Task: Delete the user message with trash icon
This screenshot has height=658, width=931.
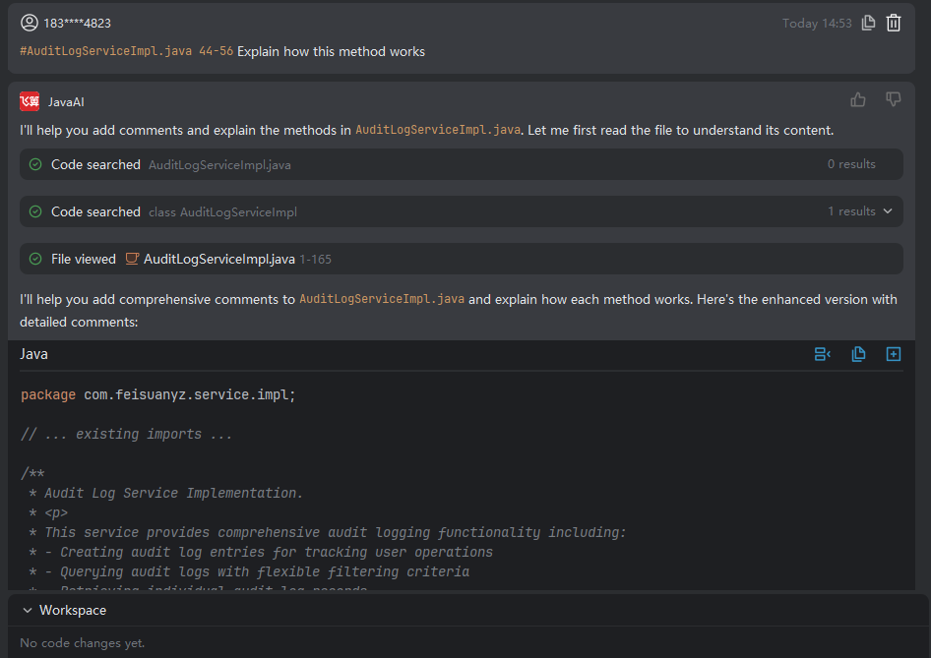Action: click(894, 23)
